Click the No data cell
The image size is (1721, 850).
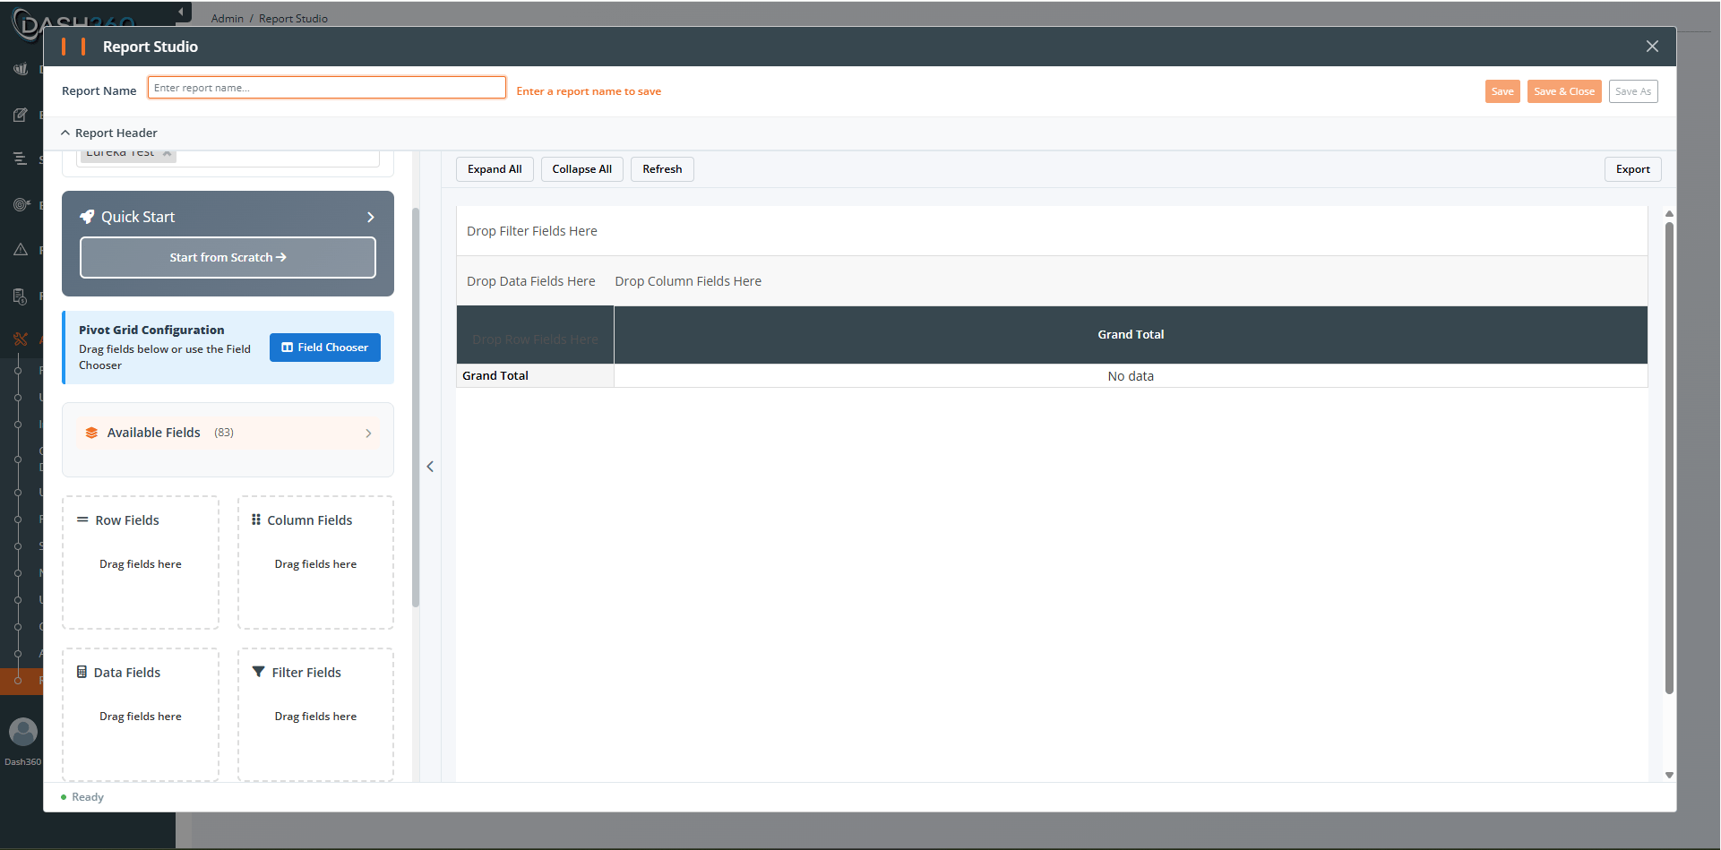tap(1131, 376)
